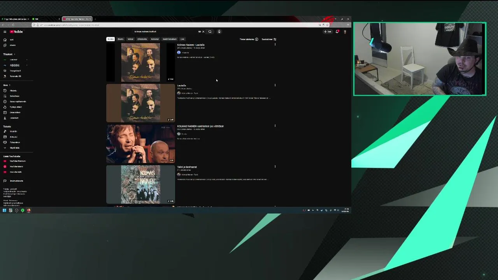Start voice search with the microphone
Screen dimensions: 498x280
(219, 31)
